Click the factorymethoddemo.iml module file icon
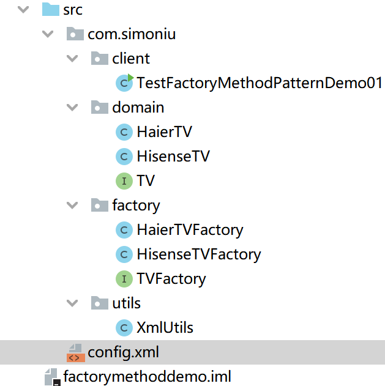This screenshot has width=385, height=386. pyautogui.click(x=52, y=376)
